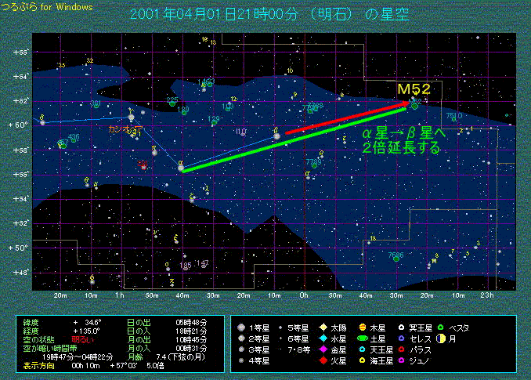Click the 冥王星 (Pluto) legend icon
The image size is (531, 380).
click(x=403, y=327)
